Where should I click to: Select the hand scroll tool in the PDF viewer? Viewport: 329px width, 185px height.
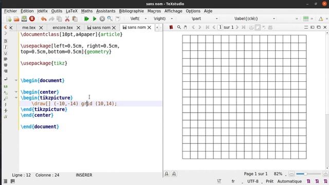click(x=185, y=27)
